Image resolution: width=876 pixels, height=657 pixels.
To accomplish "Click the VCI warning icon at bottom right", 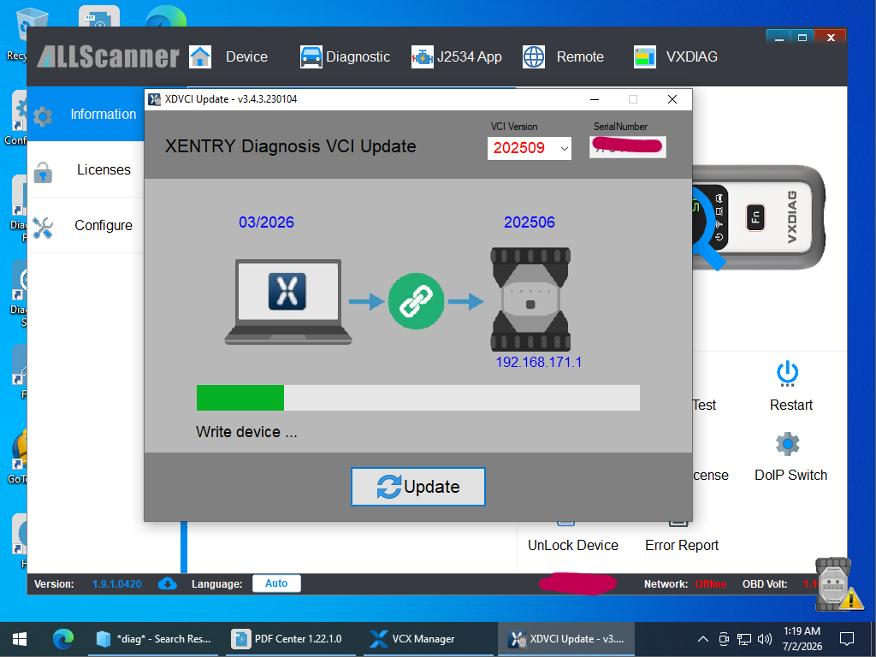I will point(840,584).
